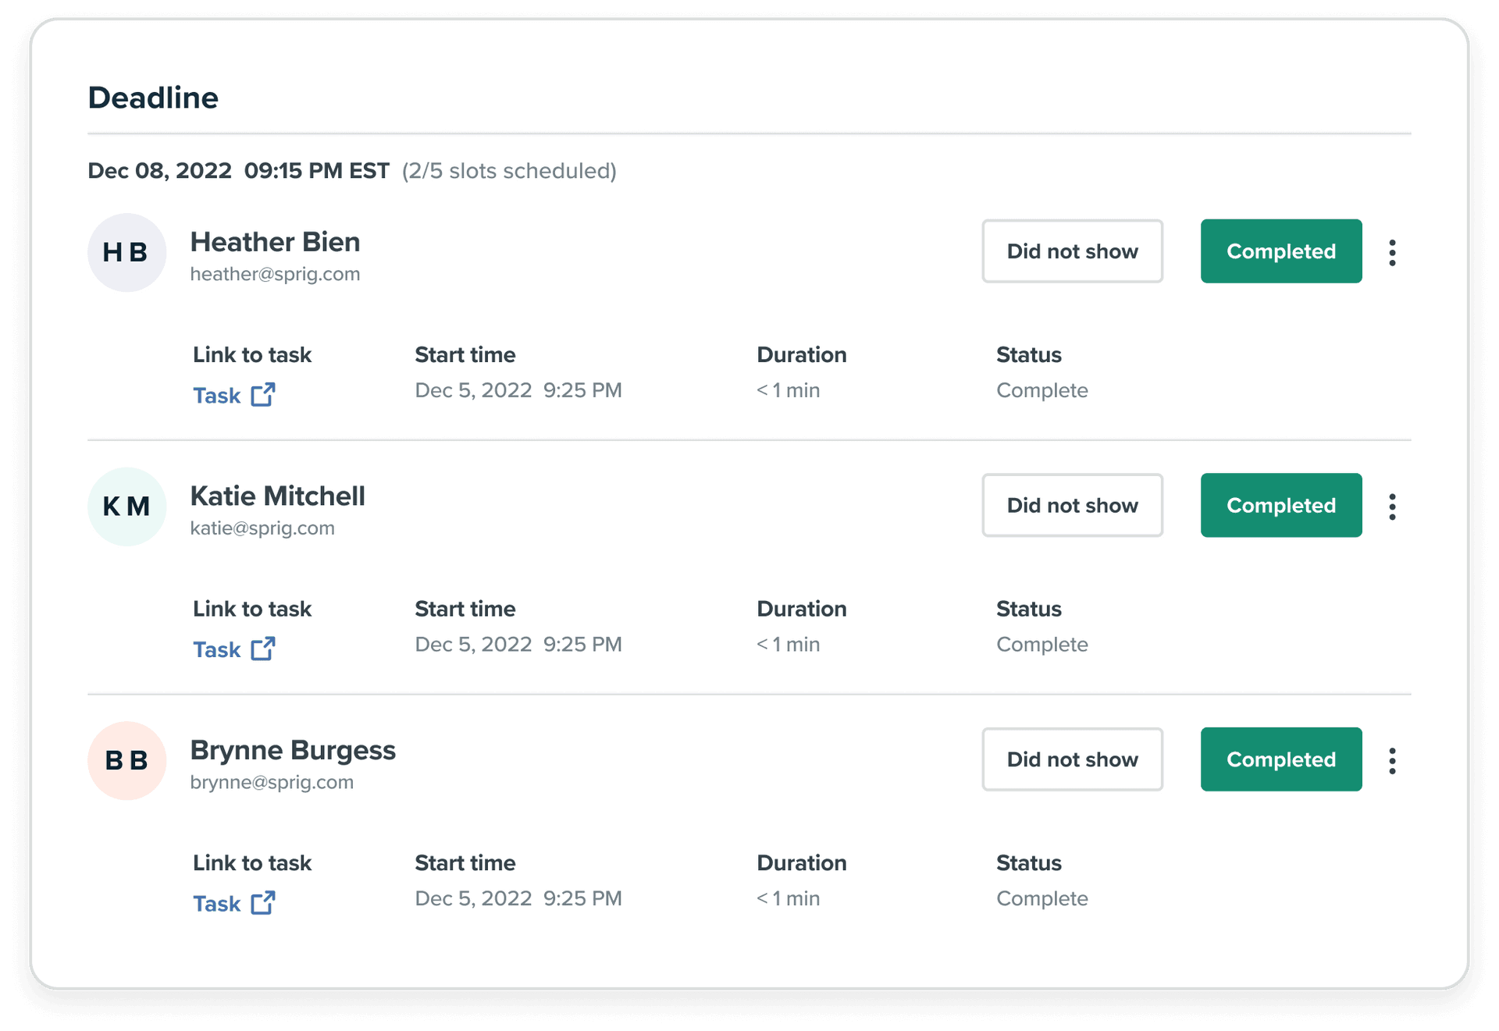Open more options menu for Heather Bien
The height and width of the screenshot is (1031, 1499).
[1392, 252]
